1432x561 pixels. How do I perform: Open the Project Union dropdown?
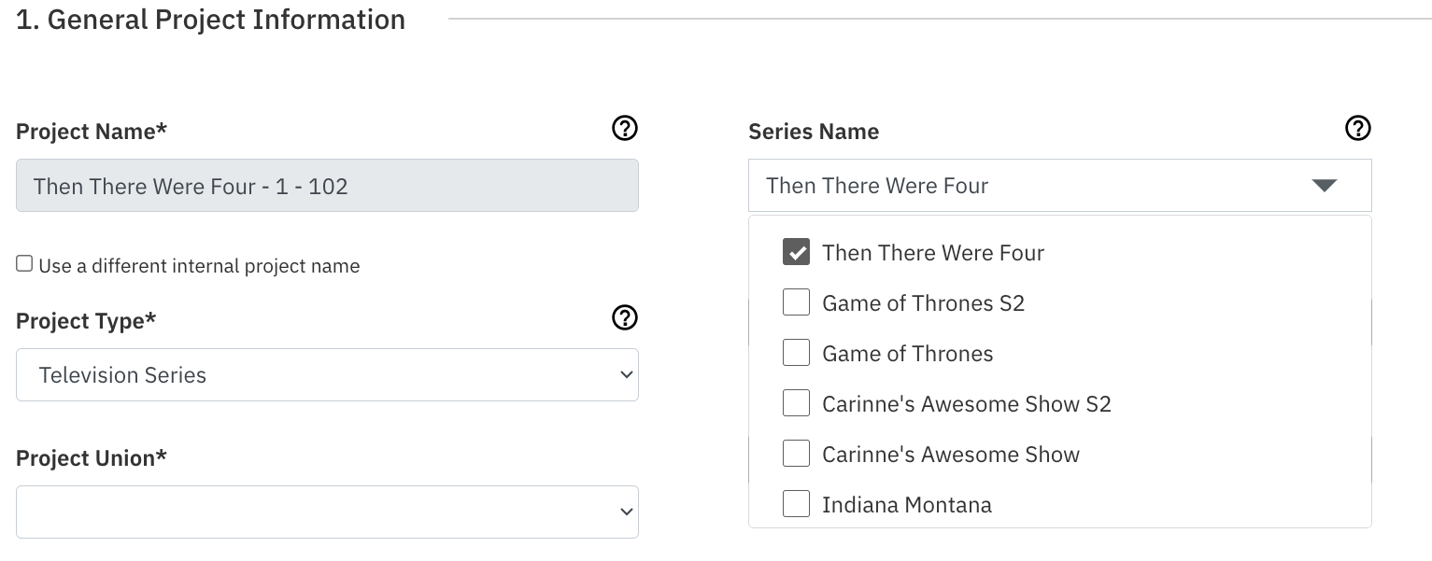327,512
